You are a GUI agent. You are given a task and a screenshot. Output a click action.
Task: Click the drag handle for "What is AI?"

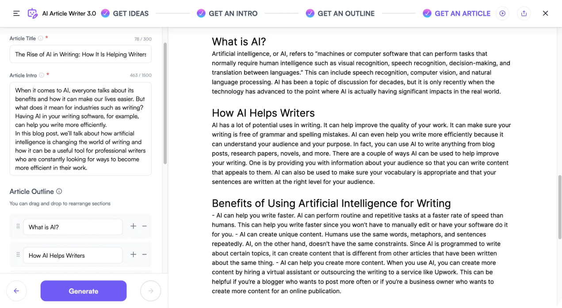click(18, 226)
